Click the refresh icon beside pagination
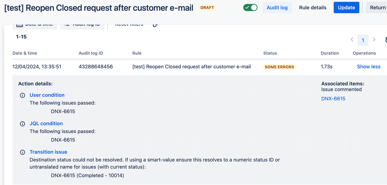387x185 pixels. [x=385, y=40]
